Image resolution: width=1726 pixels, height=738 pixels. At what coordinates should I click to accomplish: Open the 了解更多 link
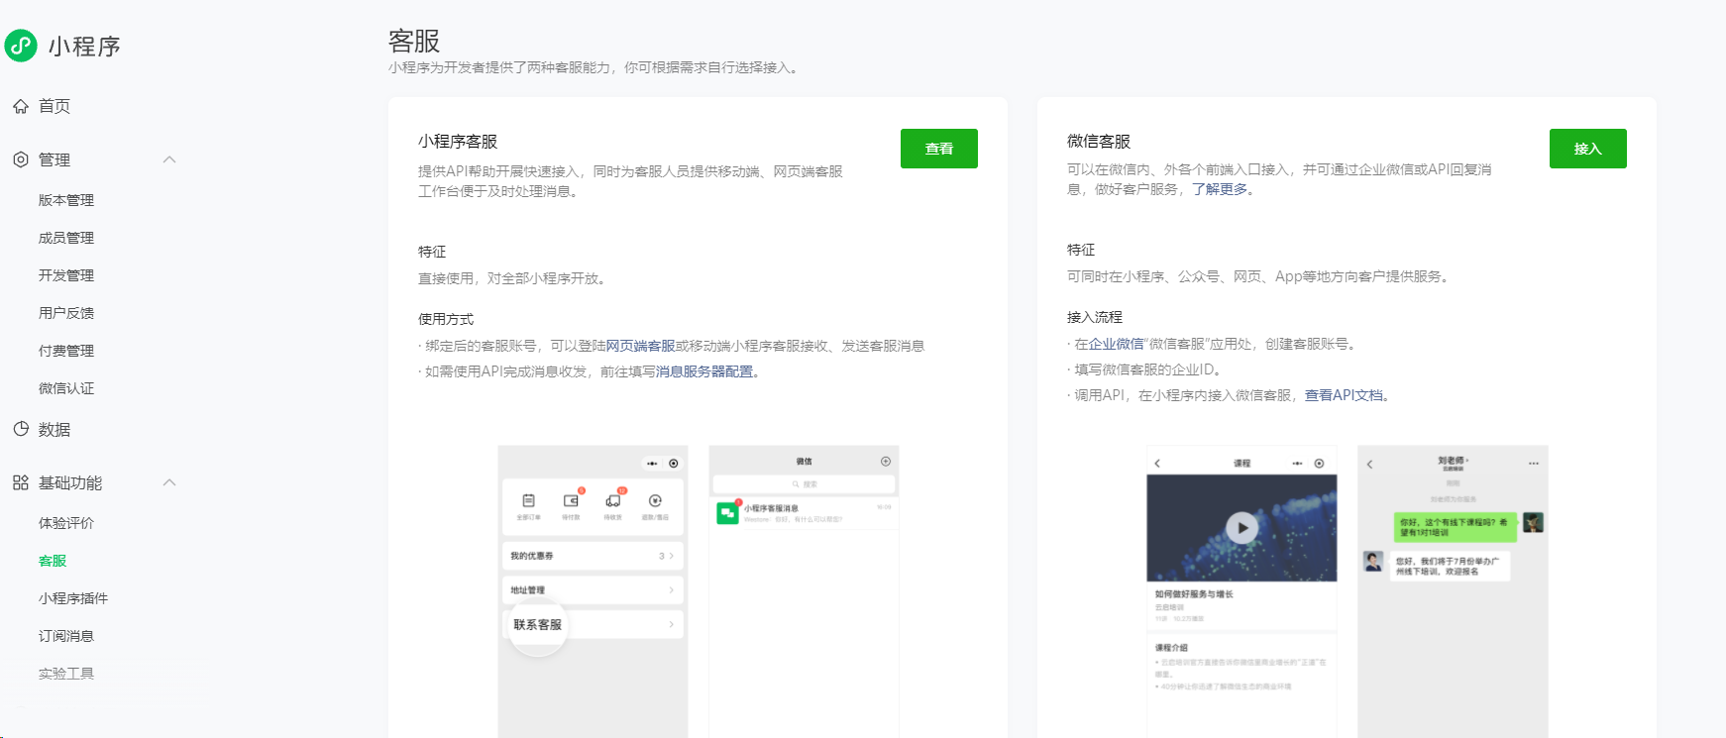(1220, 189)
